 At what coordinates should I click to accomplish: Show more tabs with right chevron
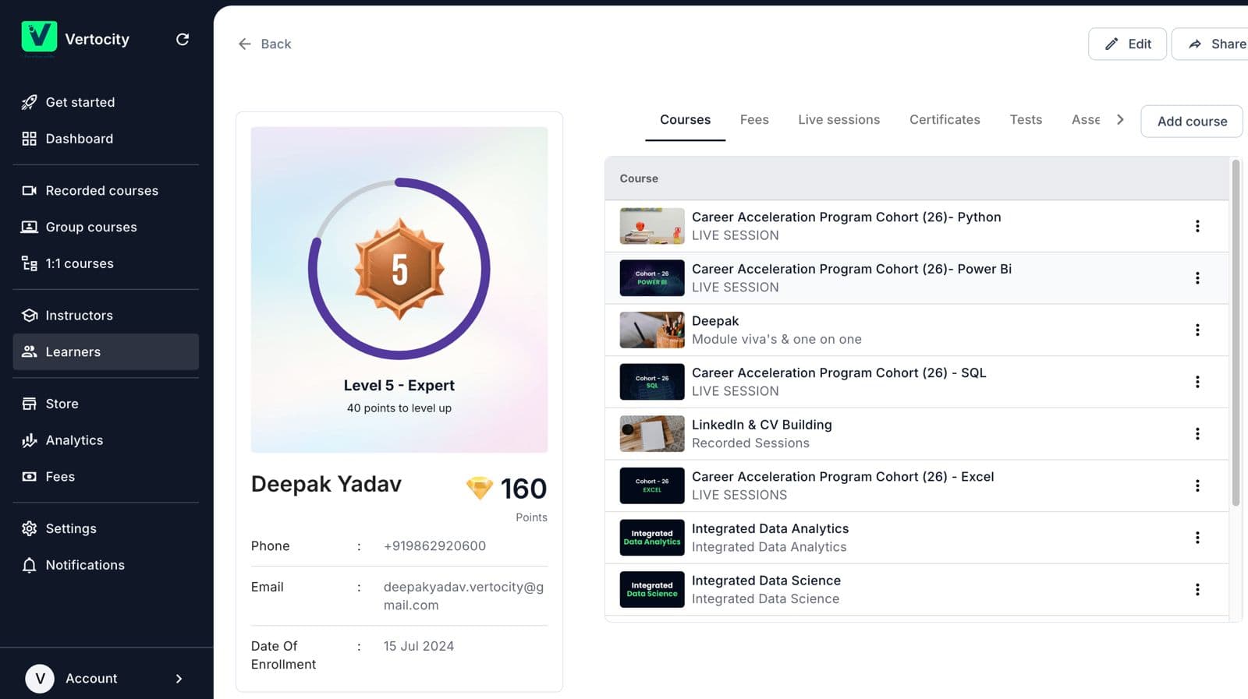pyautogui.click(x=1120, y=119)
